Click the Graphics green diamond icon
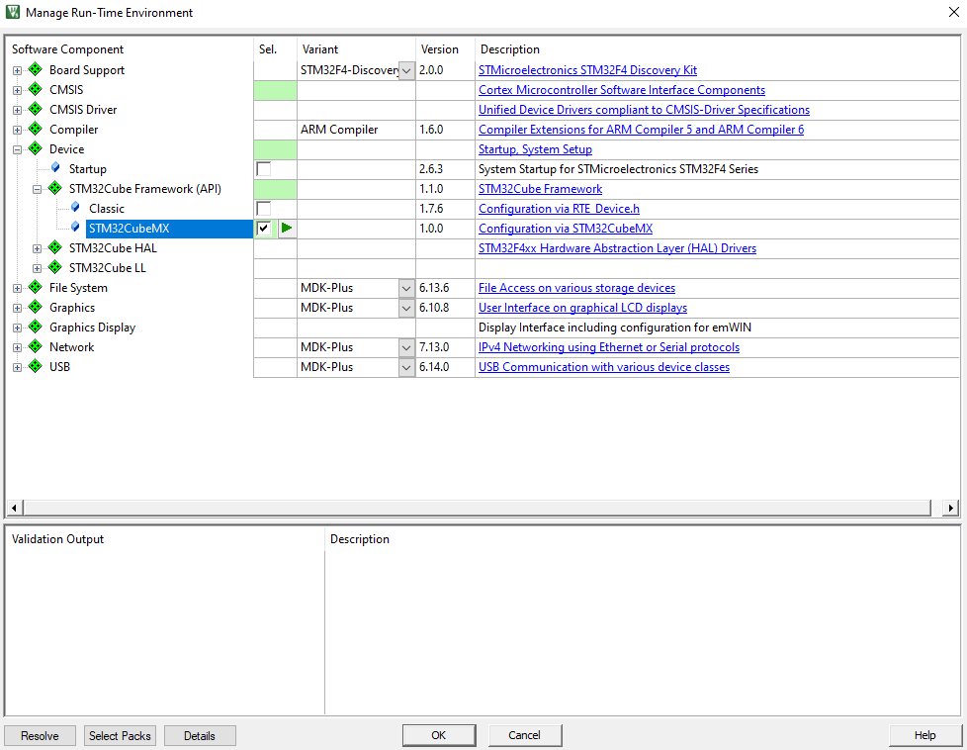The image size is (967, 750). 36,307
